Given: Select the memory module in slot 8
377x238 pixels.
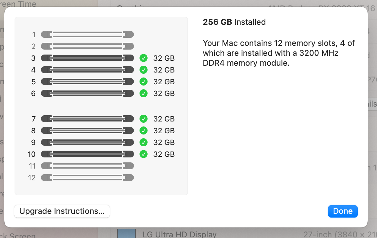Looking at the screenshot, I should pyautogui.click(x=87, y=130).
